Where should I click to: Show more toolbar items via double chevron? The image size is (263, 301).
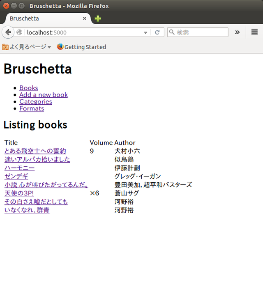237,32
